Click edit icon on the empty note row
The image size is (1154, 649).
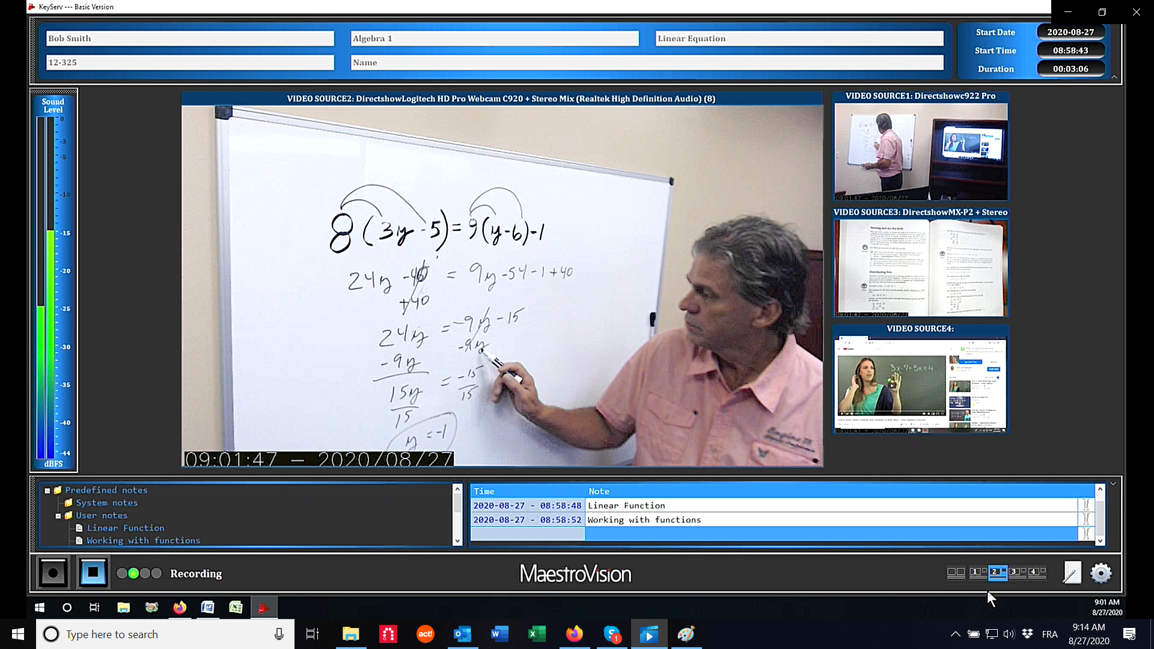point(1085,534)
